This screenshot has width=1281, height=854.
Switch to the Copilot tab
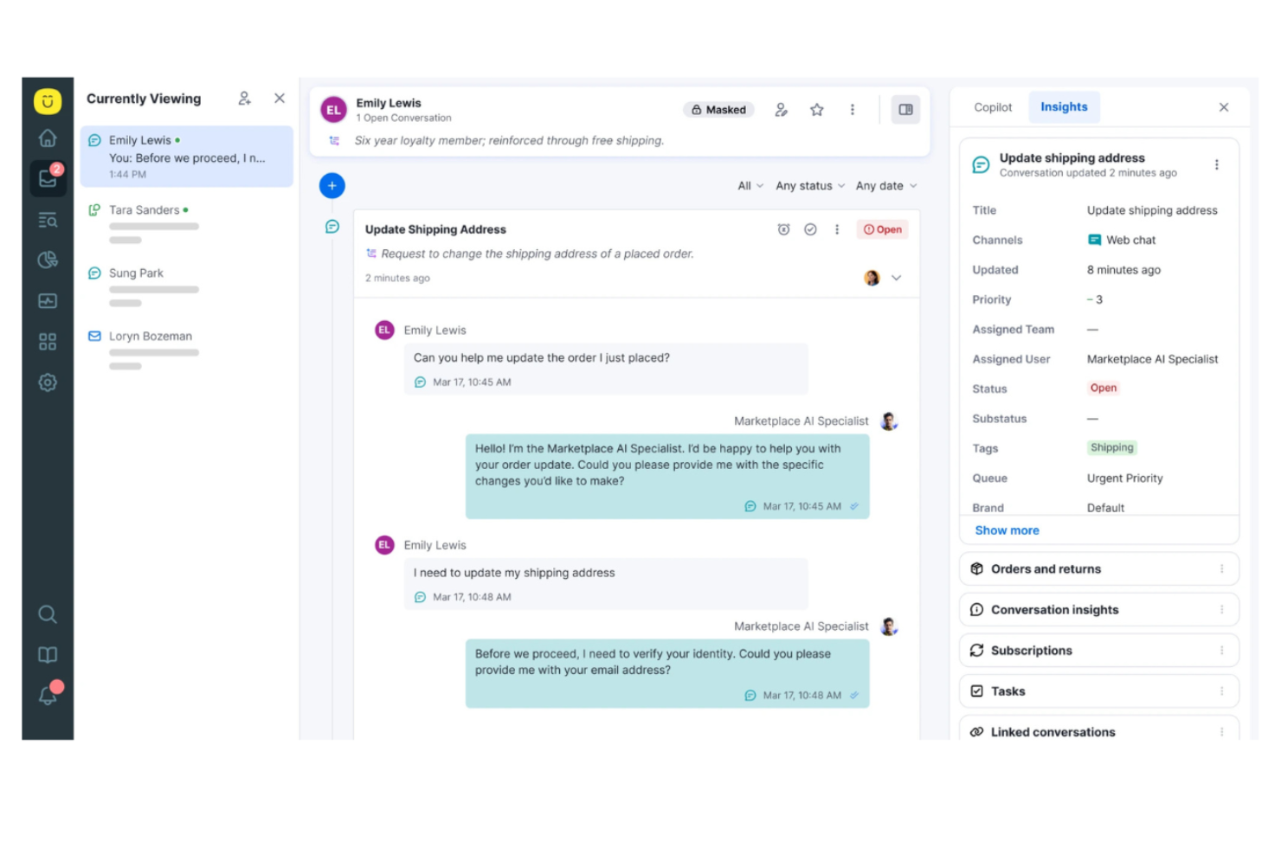coord(992,106)
